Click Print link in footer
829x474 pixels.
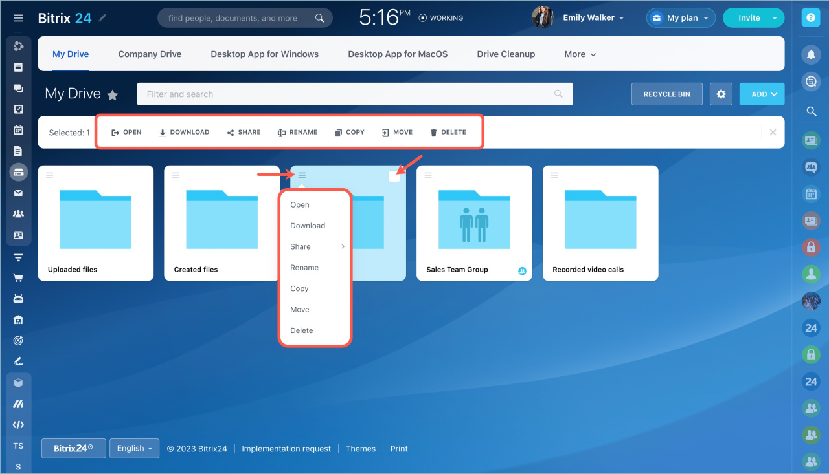point(399,449)
